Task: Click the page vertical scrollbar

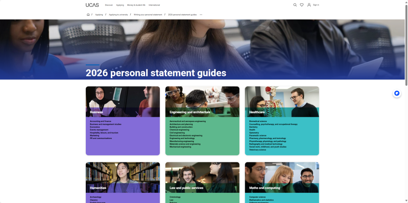Action: (406, 45)
